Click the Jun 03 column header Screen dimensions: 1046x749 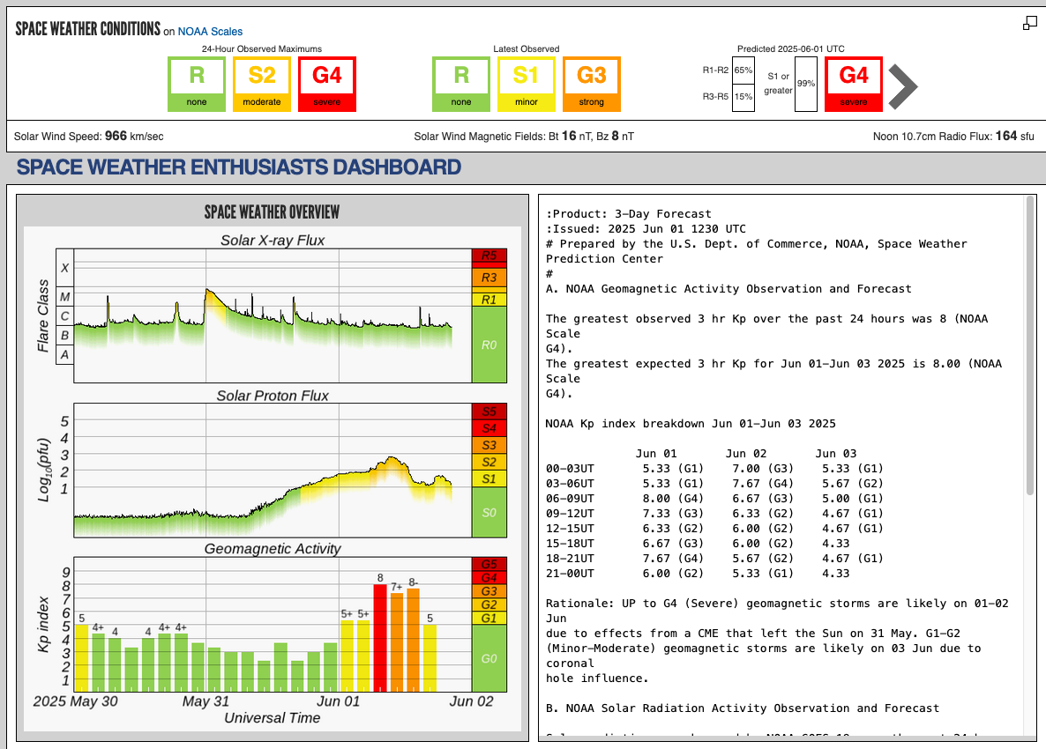coord(836,454)
